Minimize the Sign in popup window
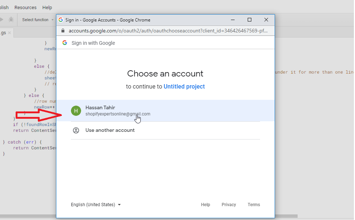 coord(233,20)
